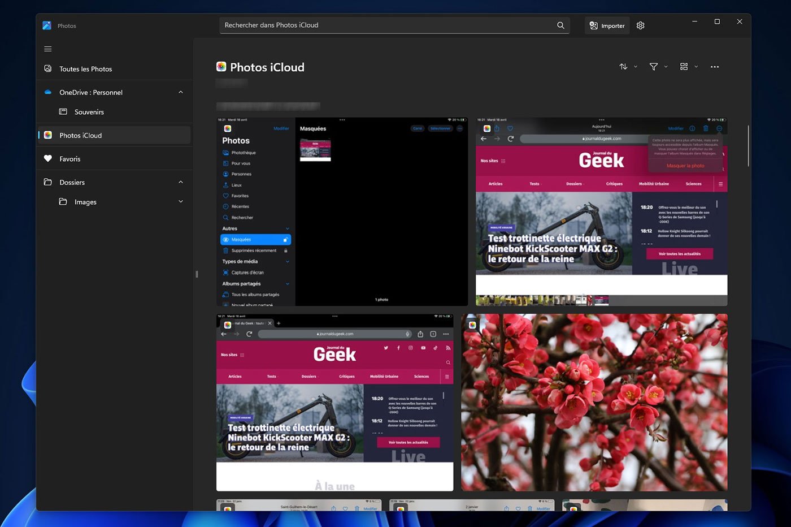The image size is (791, 527).
Task: Open the Masquées album screenshot thumbnail
Action: 342,211
